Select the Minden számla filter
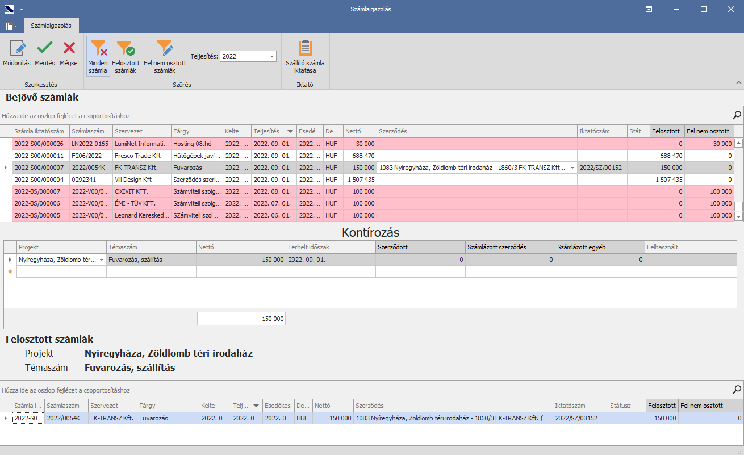Screen dimensions: 744x455 pos(98,56)
